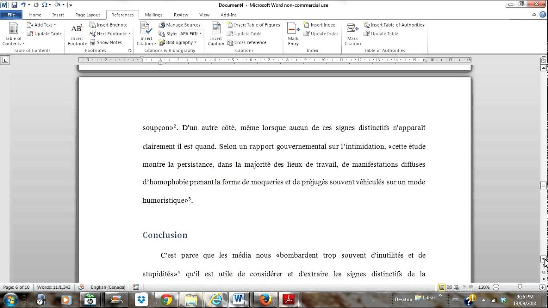Switch to Web Layout view
This screenshot has width=548, height=308.
(x=457, y=287)
